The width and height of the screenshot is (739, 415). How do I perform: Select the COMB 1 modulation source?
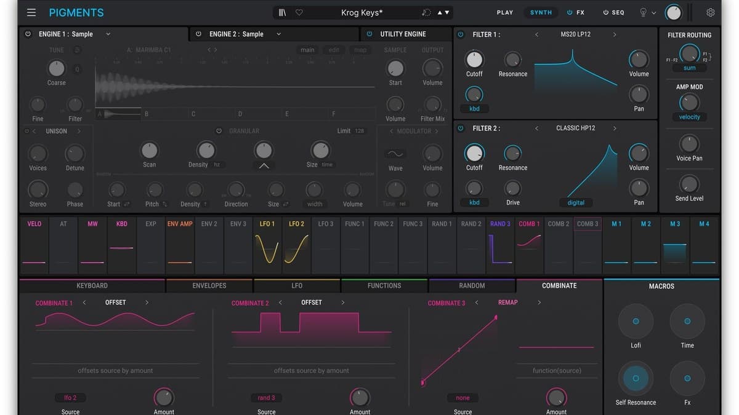click(x=529, y=244)
